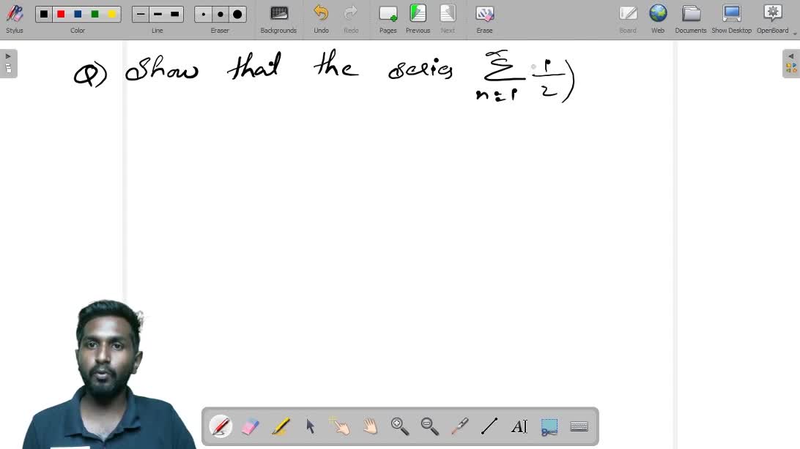
Task: Expand the right library panel tab
Action: point(791,64)
